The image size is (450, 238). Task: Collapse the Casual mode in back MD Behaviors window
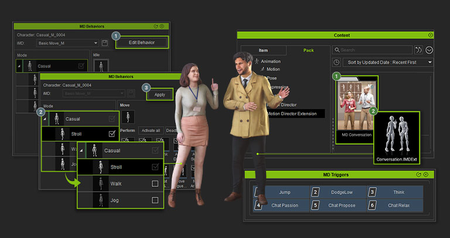click(x=19, y=66)
